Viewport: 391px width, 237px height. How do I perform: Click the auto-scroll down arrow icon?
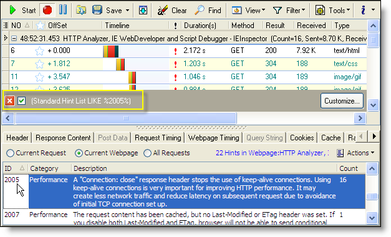pyautogui.click(x=143, y=11)
